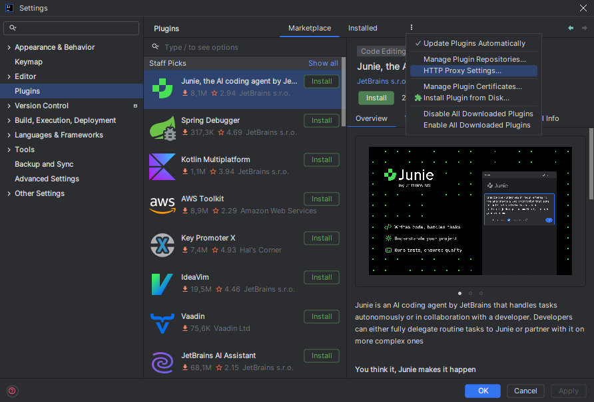The image size is (594, 402).
Task: Click the JetBrains AI Assistant icon
Action: [162, 362]
